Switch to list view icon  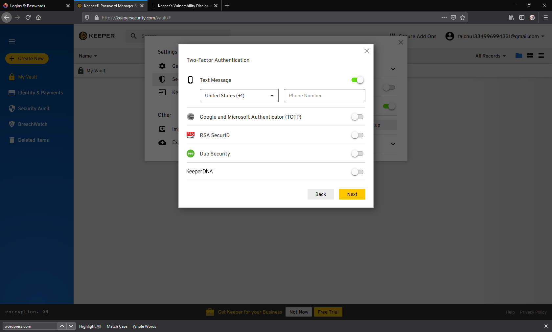[541, 56]
